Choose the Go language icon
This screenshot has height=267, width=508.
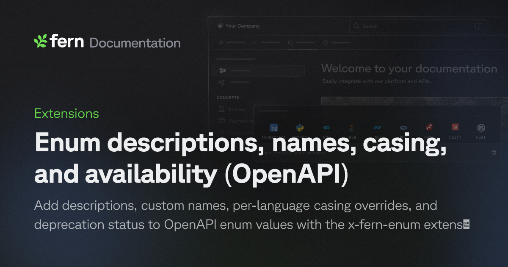coord(326,128)
